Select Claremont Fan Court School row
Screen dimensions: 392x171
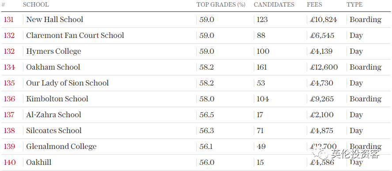196,35
